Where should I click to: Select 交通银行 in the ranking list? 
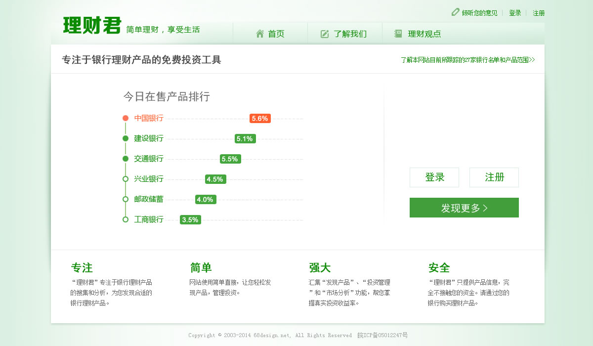[149, 159]
